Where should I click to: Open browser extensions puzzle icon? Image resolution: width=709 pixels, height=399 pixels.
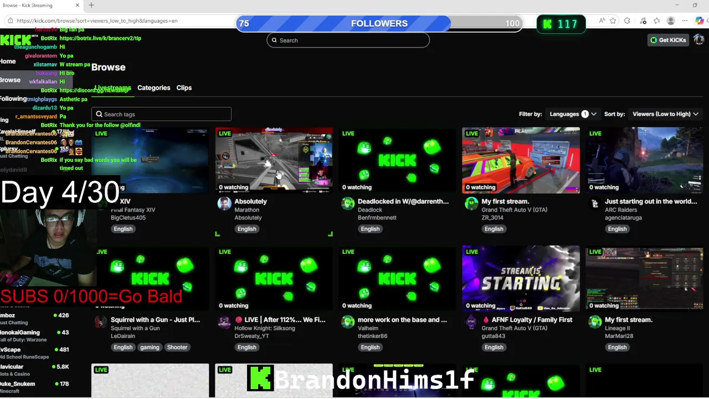pyautogui.click(x=627, y=21)
